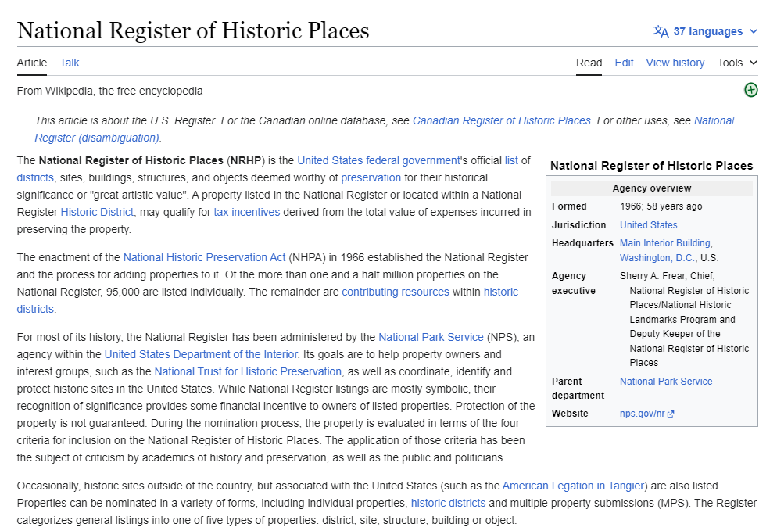777x527 pixels.
Task: Click the page title heading
Action: [193, 30]
